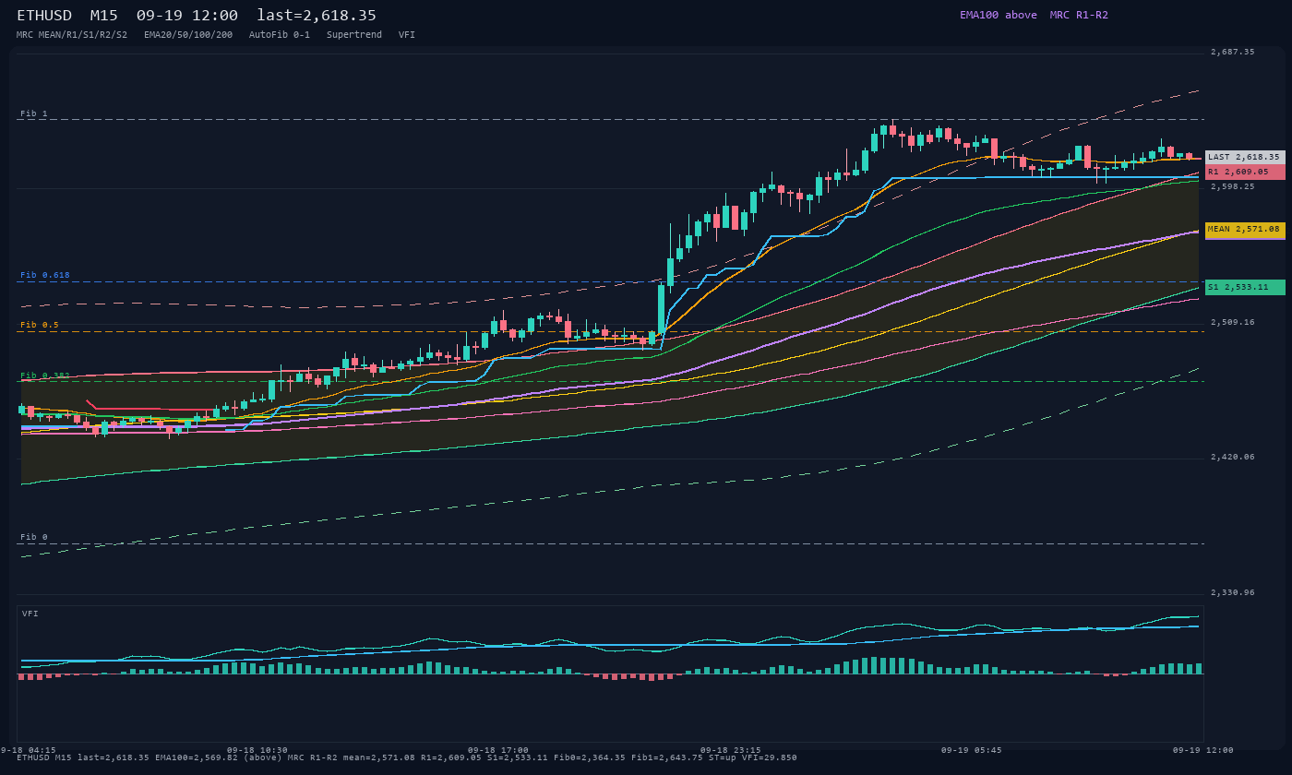Select the S1 2,533.11 price tag
Image resolution: width=1292 pixels, height=775 pixels.
coord(1245,287)
